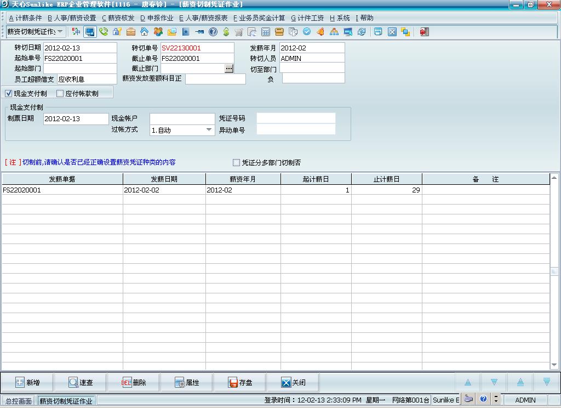Screen dimensions: 561x408
Task: Click the table scrollbar up arrow
Action: pyautogui.click(x=554, y=178)
